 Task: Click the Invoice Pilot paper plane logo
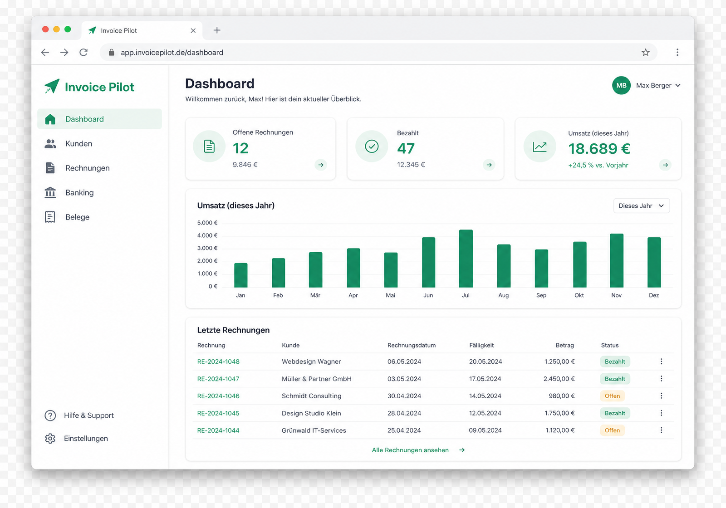(x=52, y=86)
